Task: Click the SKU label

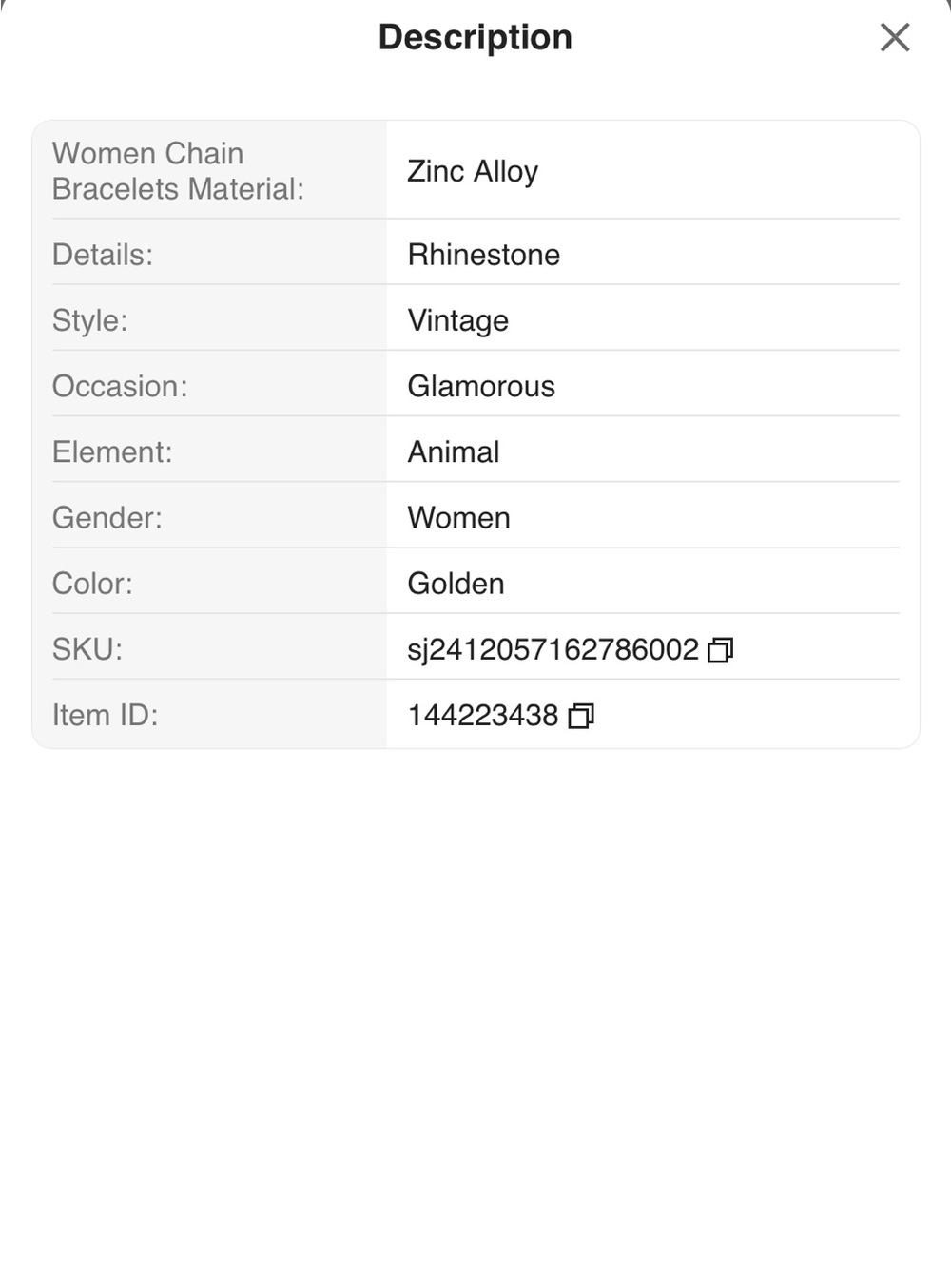Action: pyautogui.click(x=87, y=649)
